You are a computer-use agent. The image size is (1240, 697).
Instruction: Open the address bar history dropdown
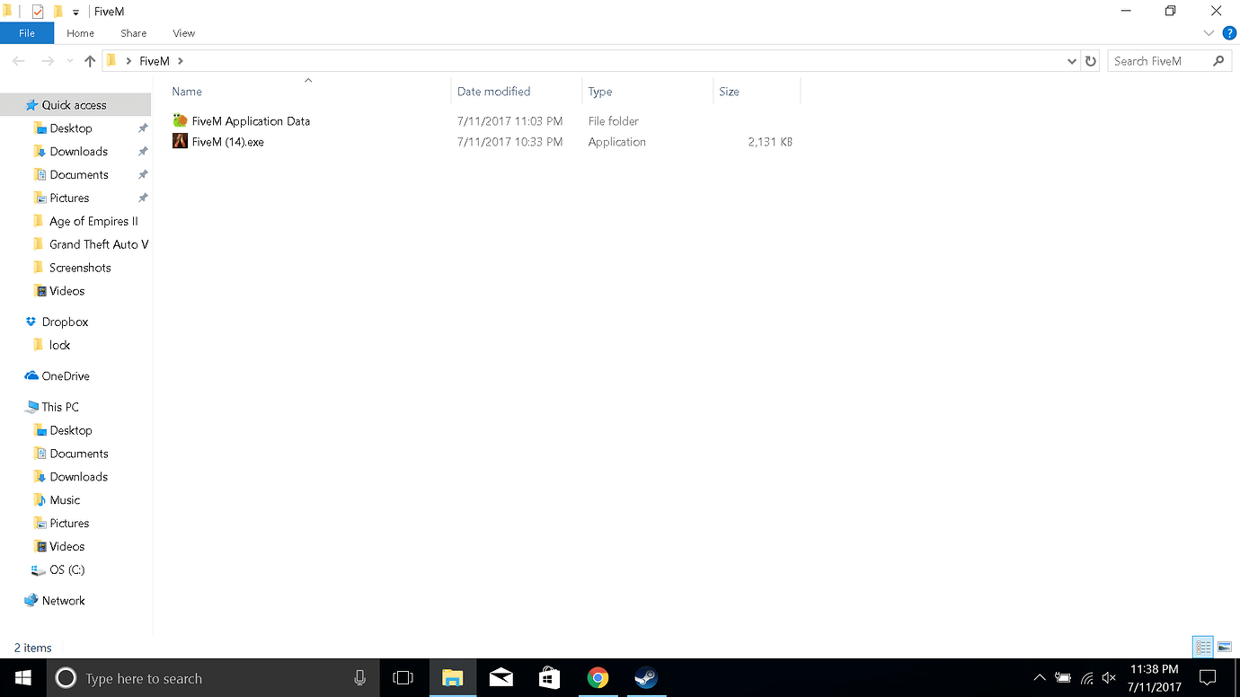(1071, 60)
